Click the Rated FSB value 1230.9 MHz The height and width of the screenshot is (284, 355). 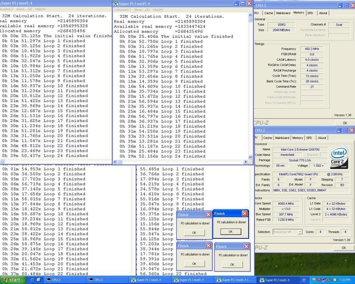(286, 220)
